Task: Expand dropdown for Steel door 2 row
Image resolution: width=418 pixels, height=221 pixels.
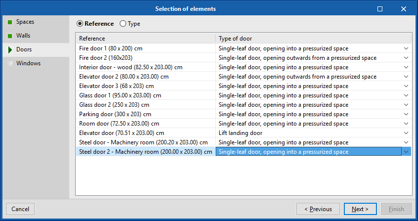Action: [x=406, y=152]
